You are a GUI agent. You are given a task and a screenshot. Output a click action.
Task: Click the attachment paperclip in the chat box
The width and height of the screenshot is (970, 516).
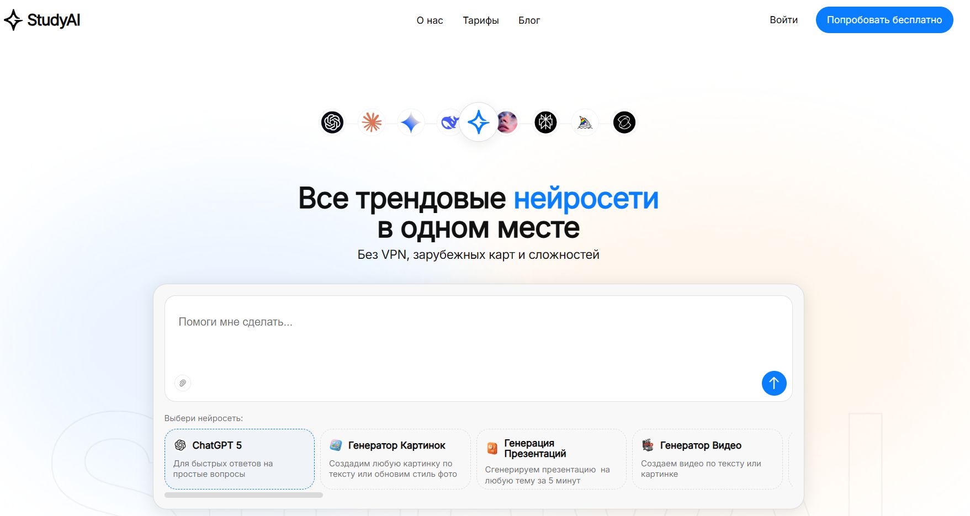[x=183, y=382]
